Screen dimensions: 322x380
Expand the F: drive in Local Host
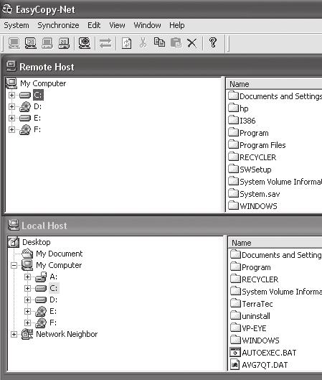click(27, 323)
